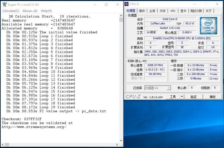Open the Calculate(C) menu in Super PI
The image size is (224, 148).
[x=11, y=11]
